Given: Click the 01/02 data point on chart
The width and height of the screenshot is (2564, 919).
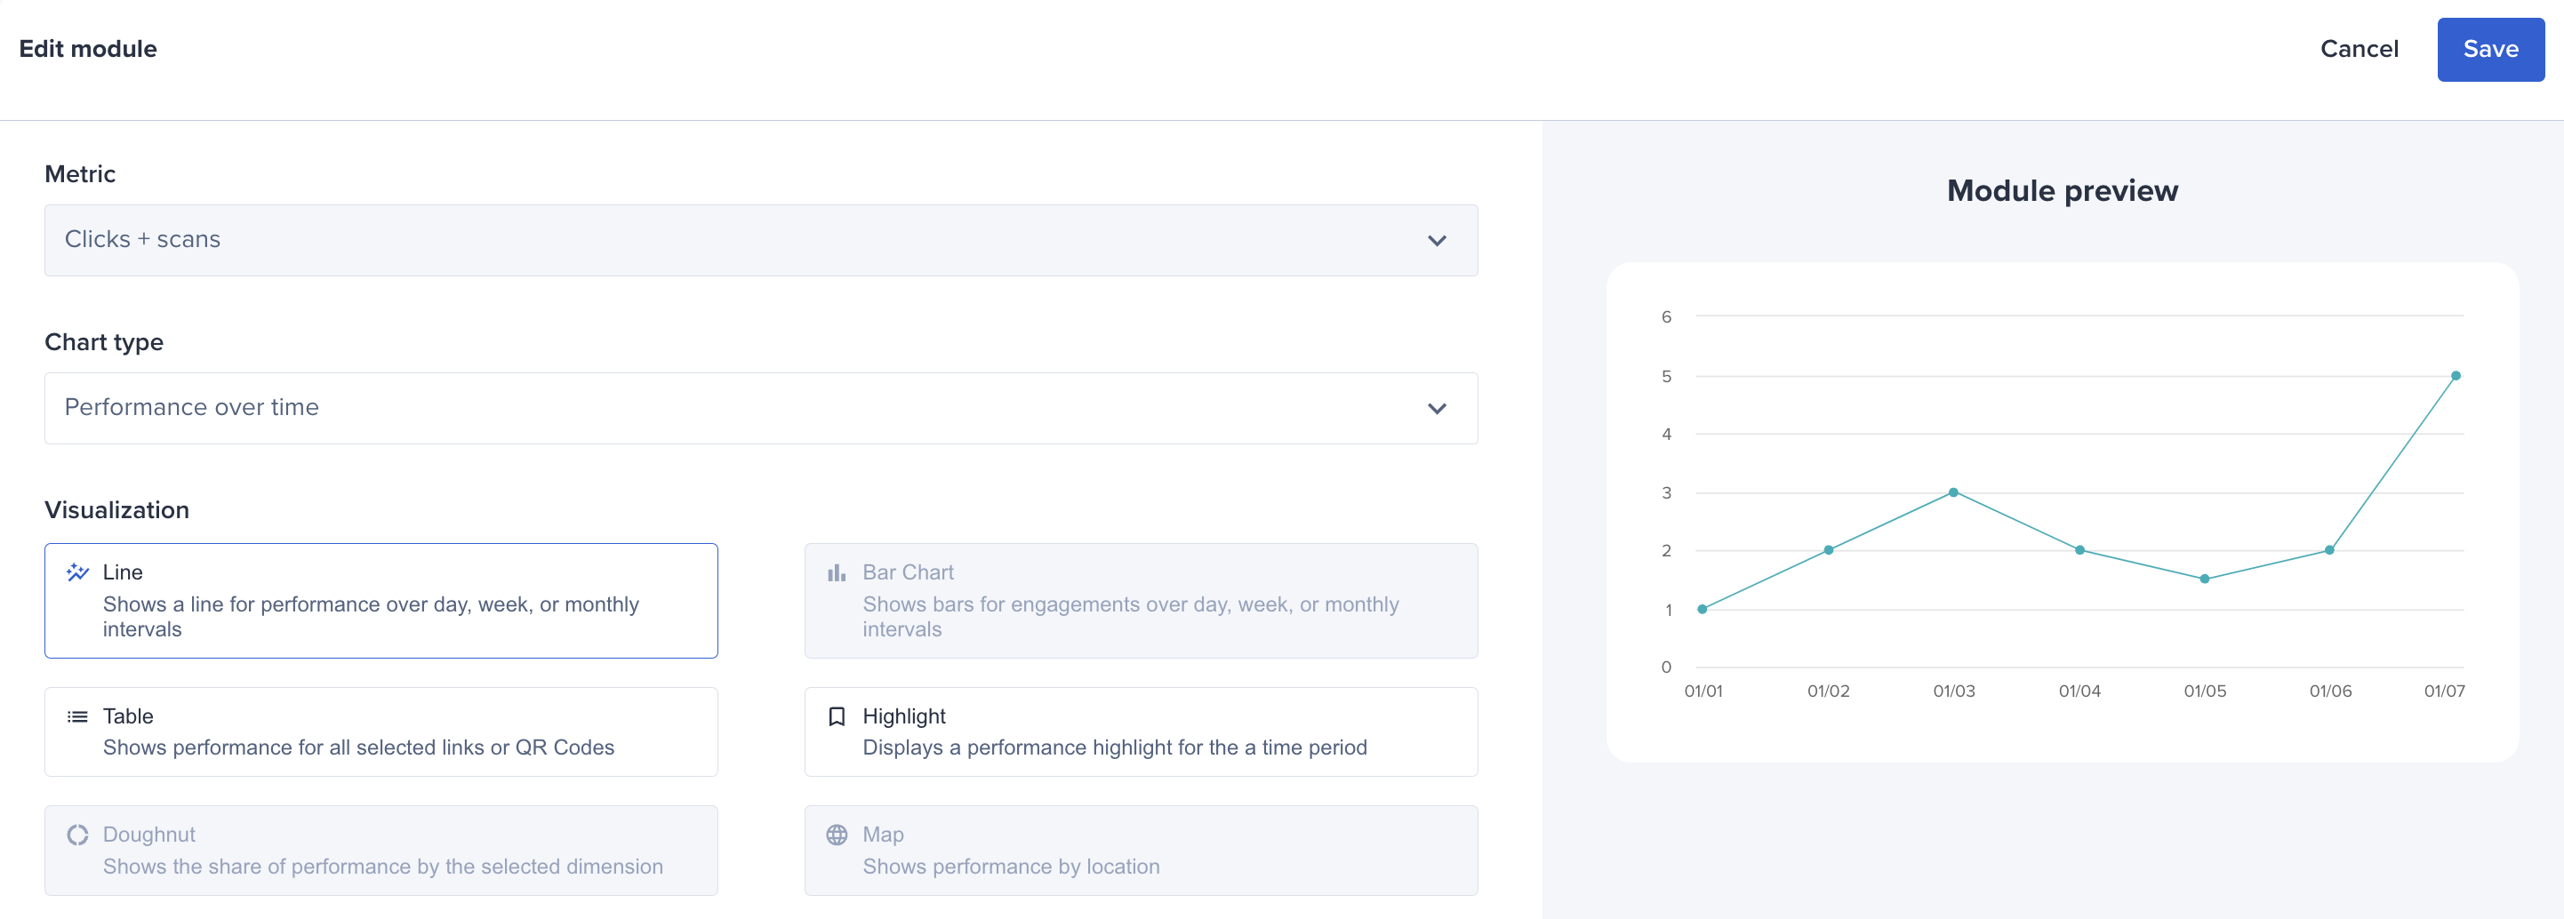Looking at the screenshot, I should pos(1829,550).
